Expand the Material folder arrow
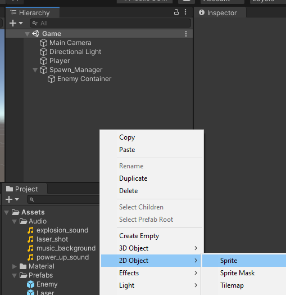286x295 pixels. (x=15, y=266)
